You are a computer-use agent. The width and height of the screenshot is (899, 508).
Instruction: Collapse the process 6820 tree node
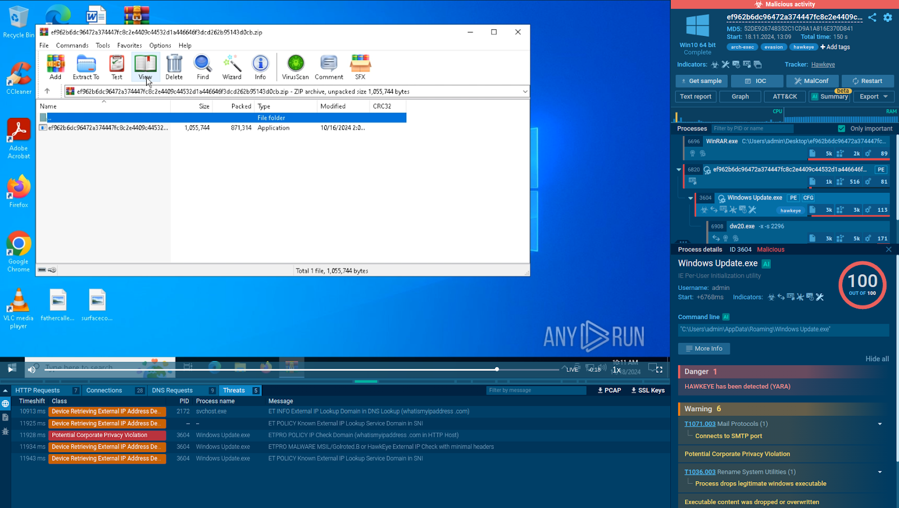[679, 169]
